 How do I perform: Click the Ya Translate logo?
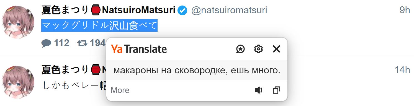[139, 49]
